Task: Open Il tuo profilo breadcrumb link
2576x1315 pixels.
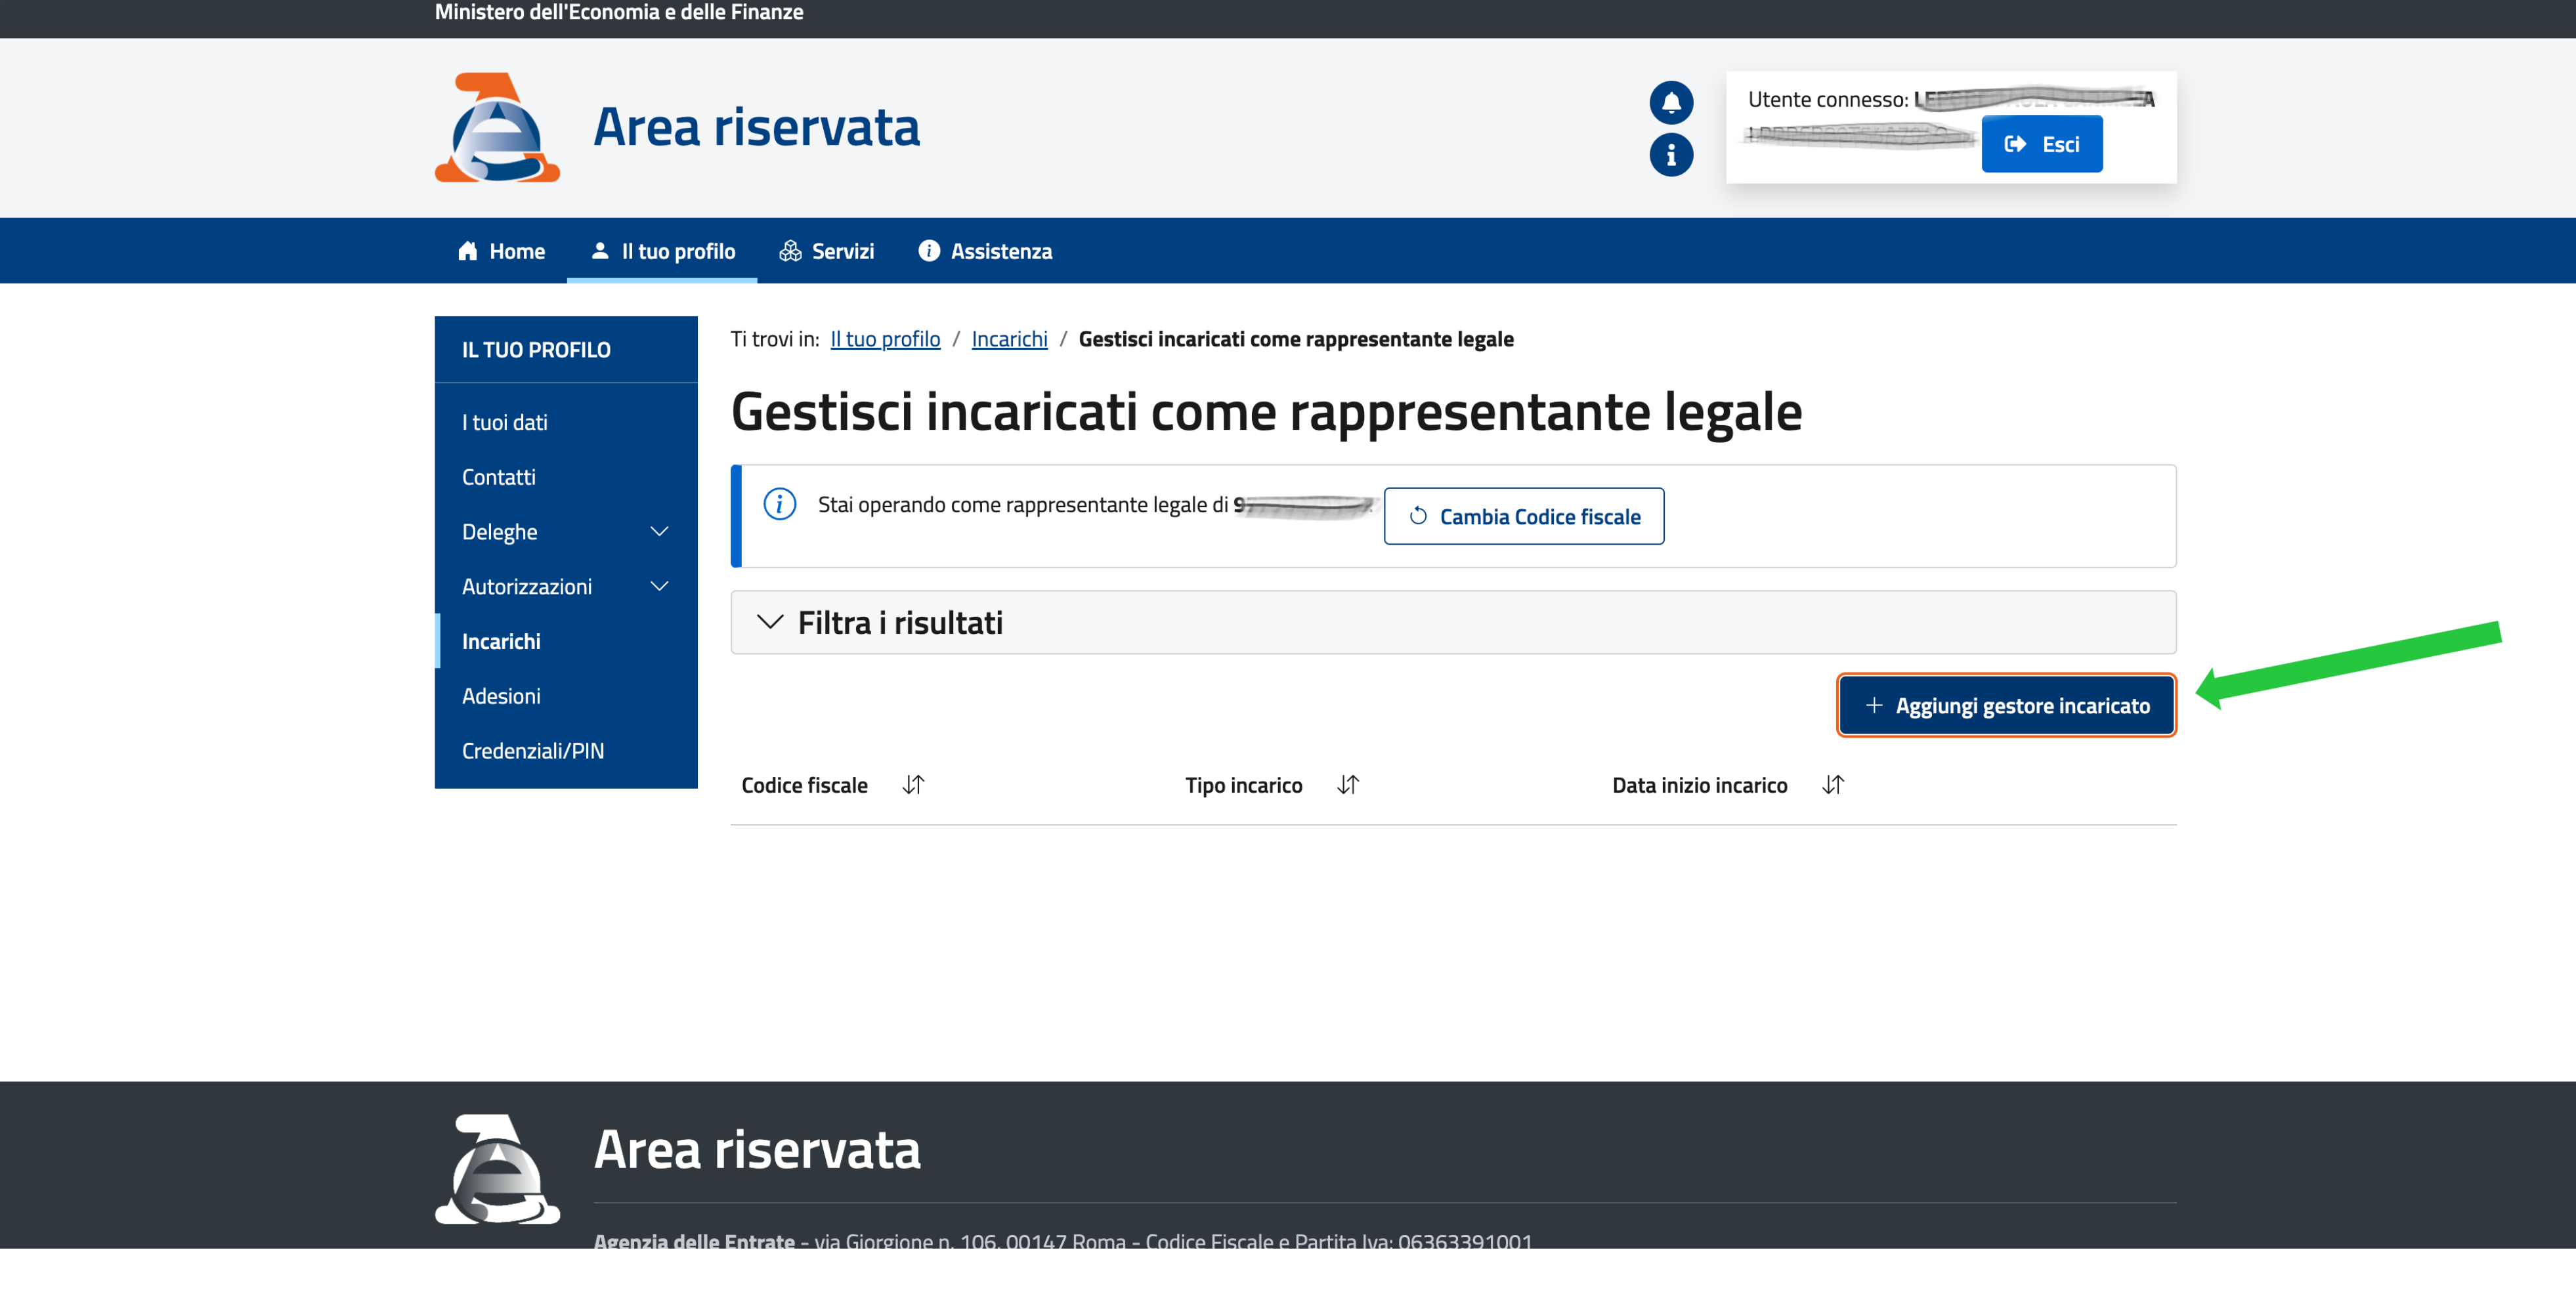Action: pyautogui.click(x=884, y=339)
